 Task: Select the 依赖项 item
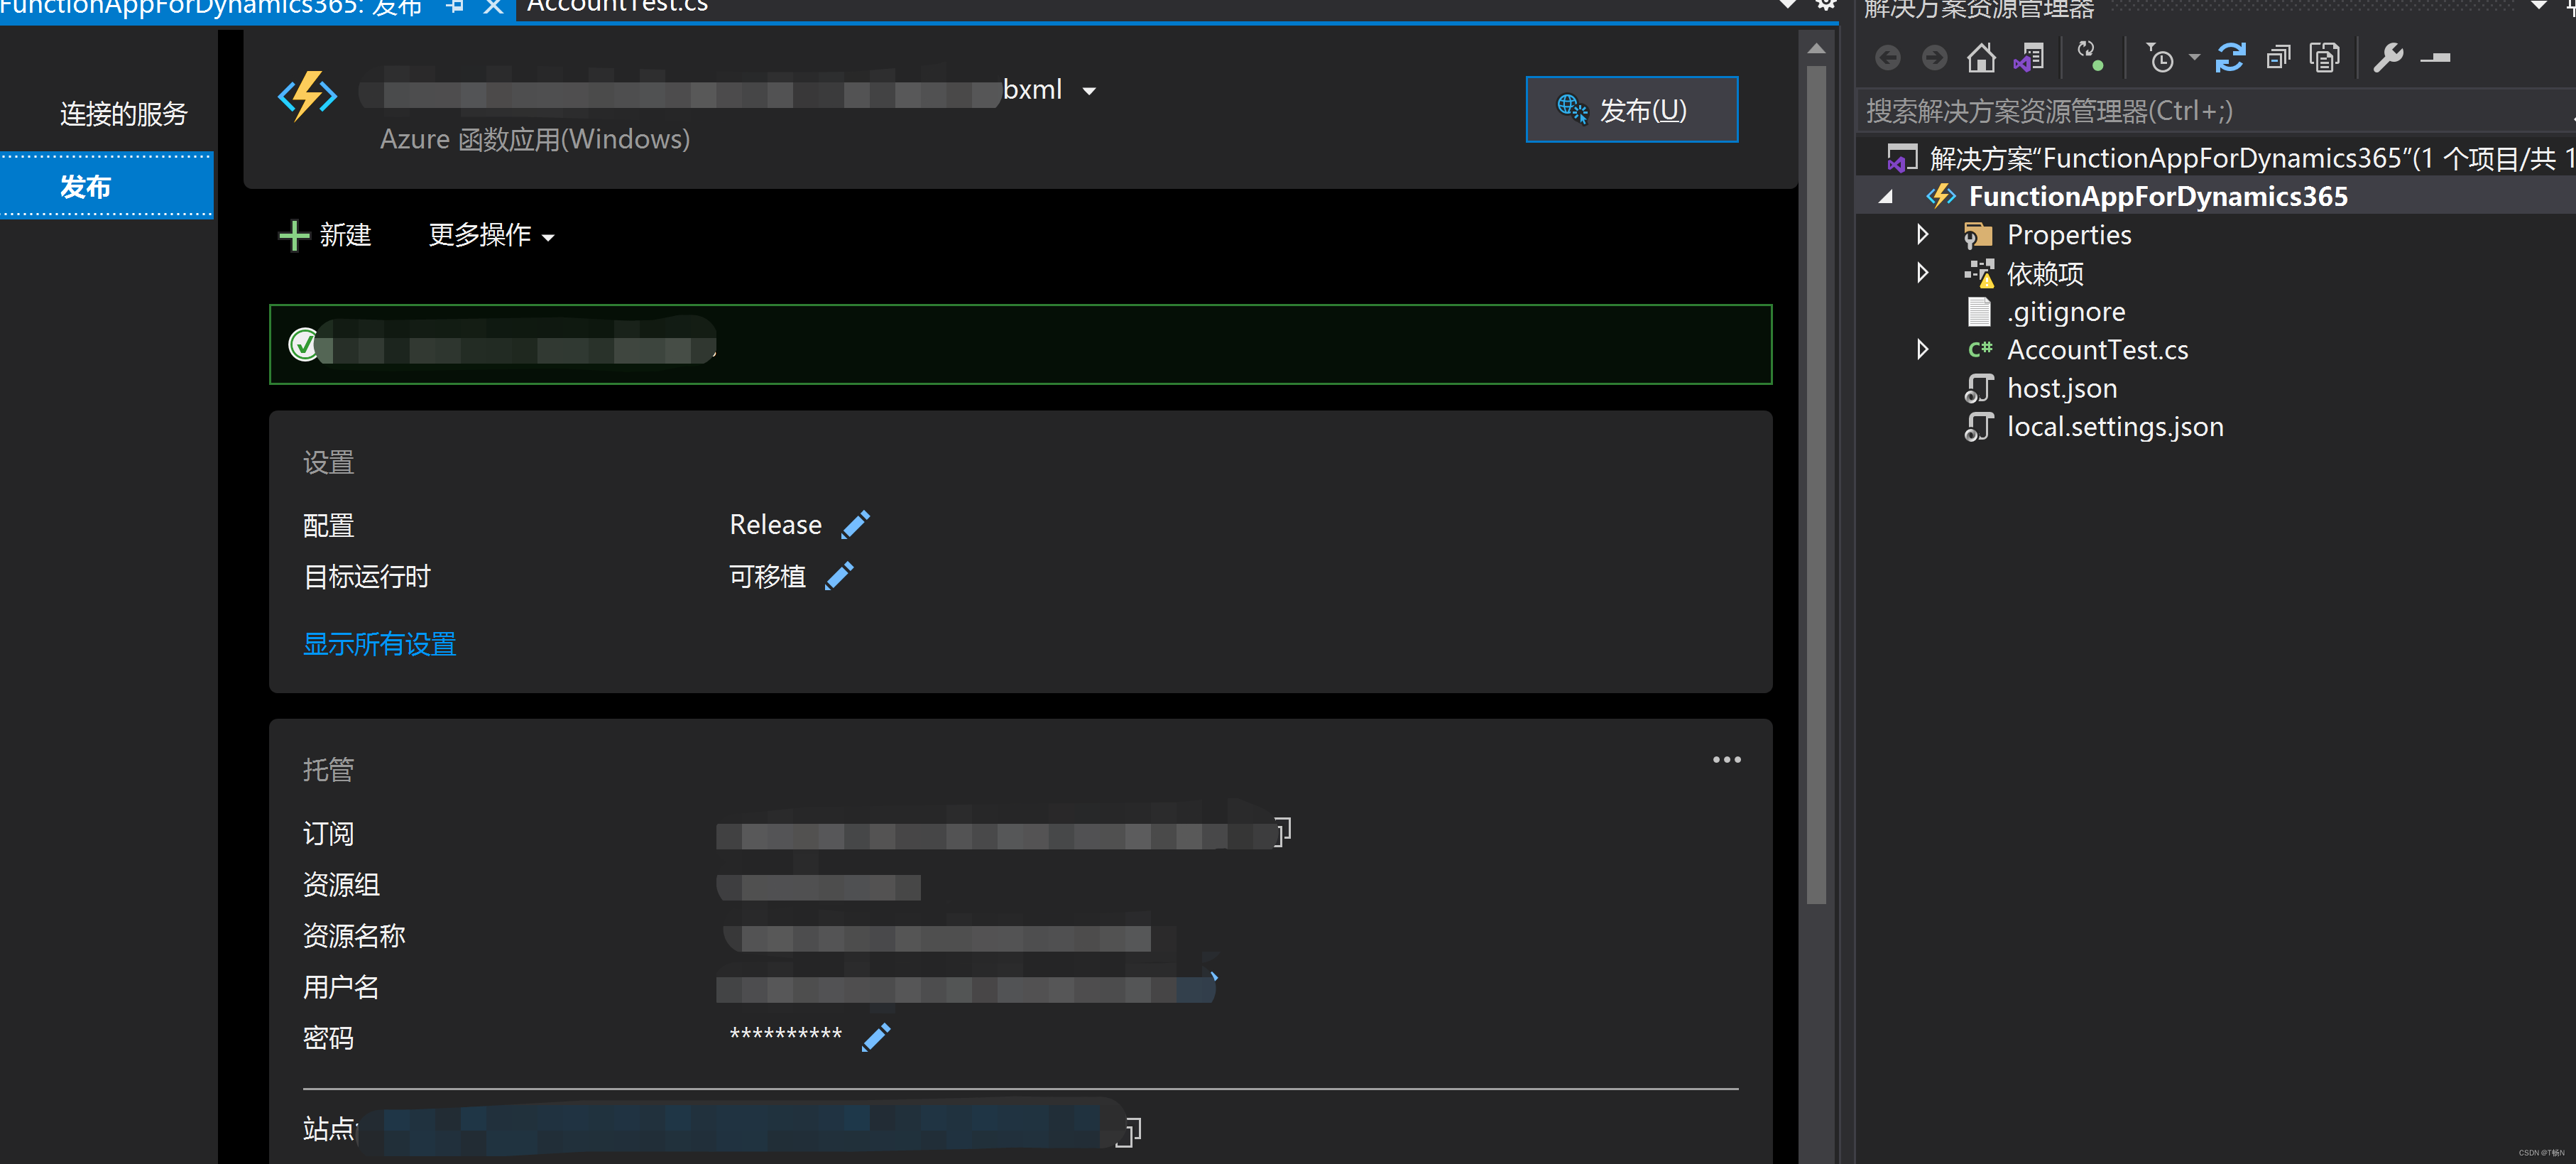click(2045, 273)
